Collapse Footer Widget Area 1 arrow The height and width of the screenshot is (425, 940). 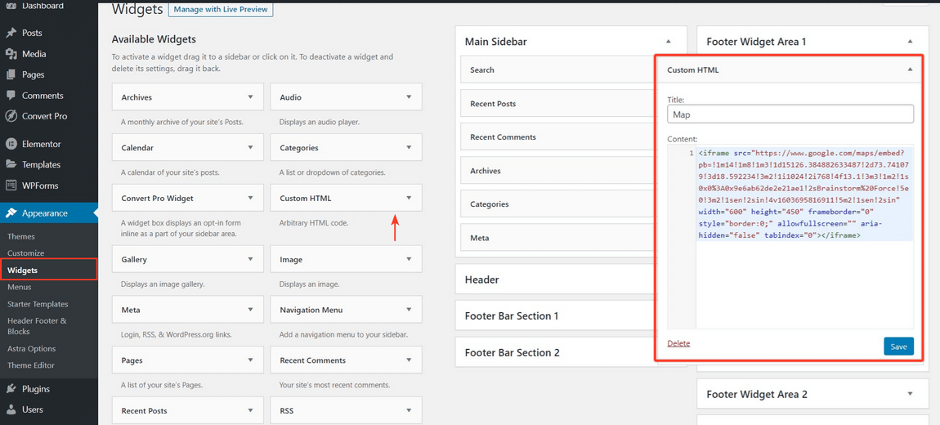point(910,42)
